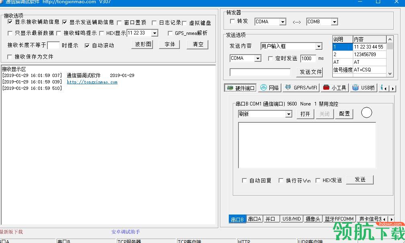Select row 1 with 11 22 33 44 55
405x243 pixels.
pos(359,47)
